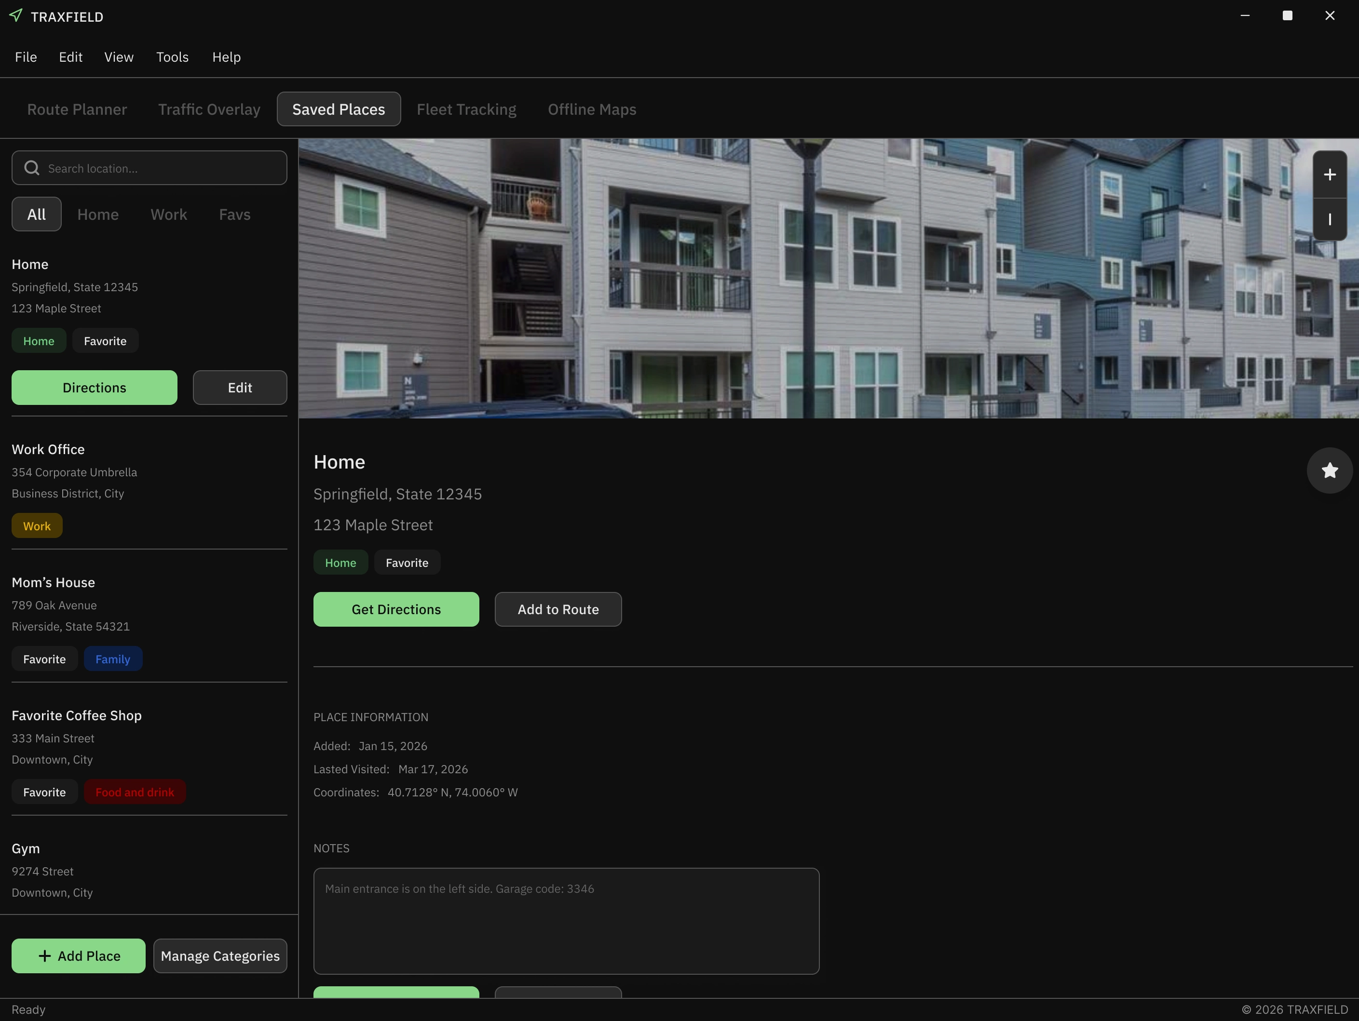Toggle the star favorite icon for Home
This screenshot has width=1359, height=1021.
(x=1330, y=470)
